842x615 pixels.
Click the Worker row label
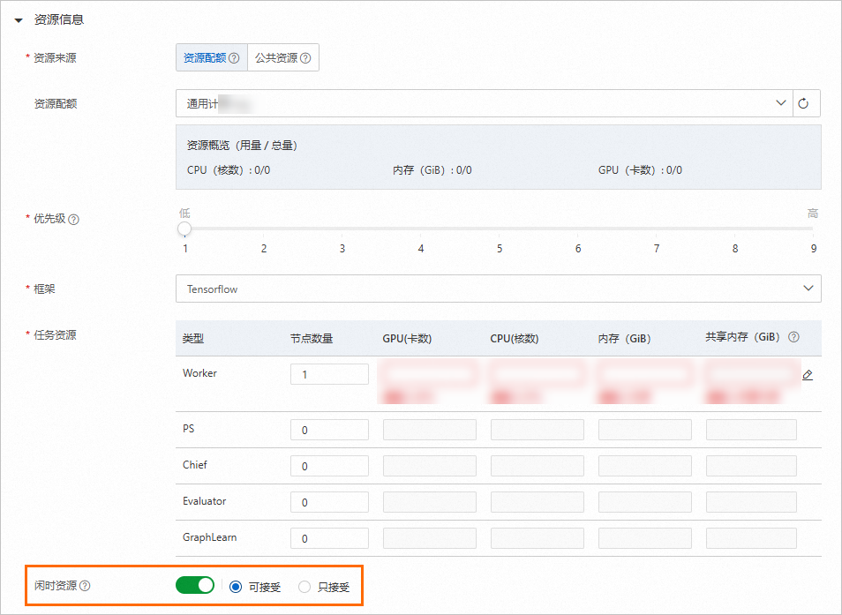coord(199,373)
